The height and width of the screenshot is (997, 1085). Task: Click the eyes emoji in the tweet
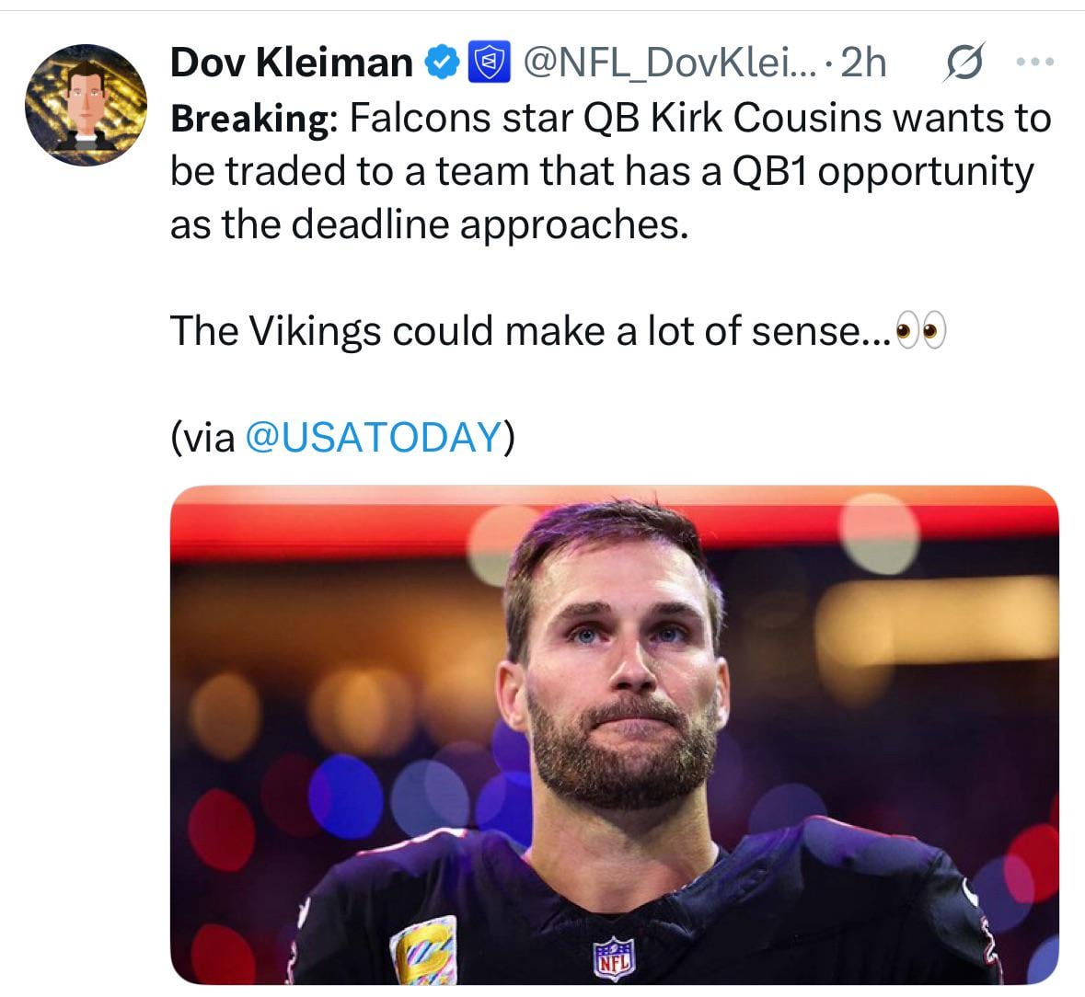[x=920, y=331]
